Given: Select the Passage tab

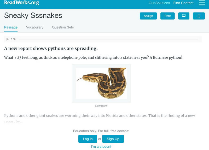Looking at the screenshot, I should pos(11,27).
